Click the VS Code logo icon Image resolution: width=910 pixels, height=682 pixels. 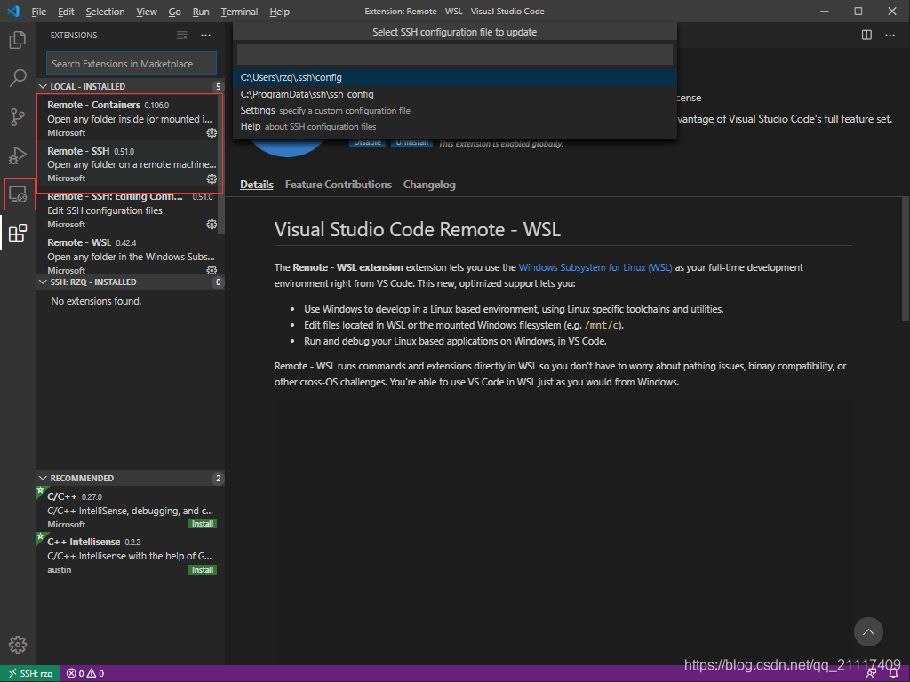click(12, 11)
